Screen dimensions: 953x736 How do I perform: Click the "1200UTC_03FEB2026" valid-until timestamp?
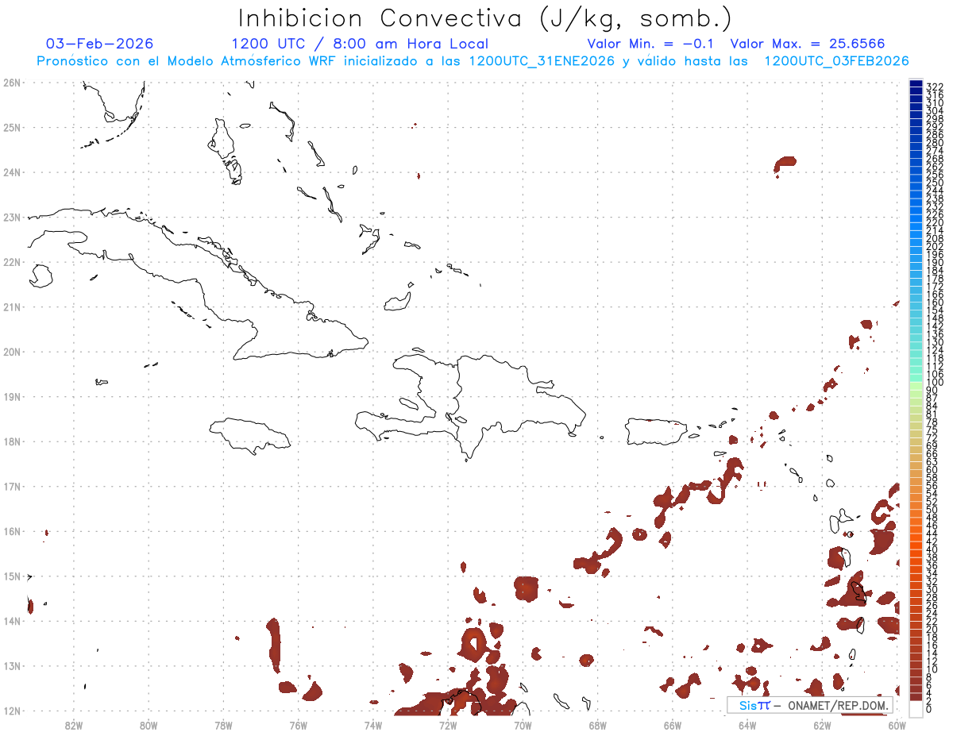[836, 61]
